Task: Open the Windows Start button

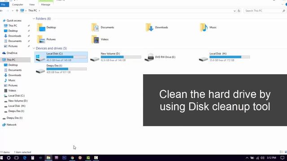Action: click(1, 158)
